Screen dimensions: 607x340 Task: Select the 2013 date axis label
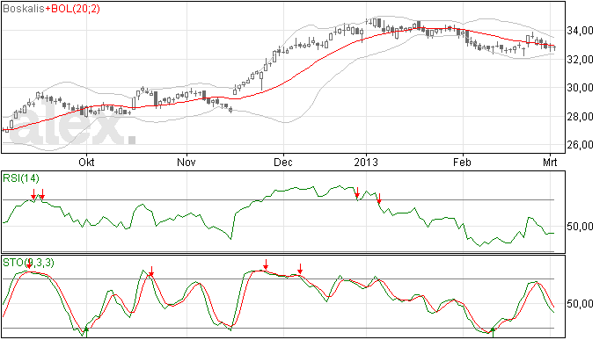(366, 162)
